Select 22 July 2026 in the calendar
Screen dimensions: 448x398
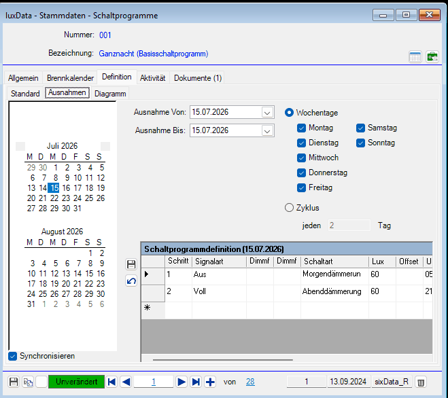click(x=54, y=198)
